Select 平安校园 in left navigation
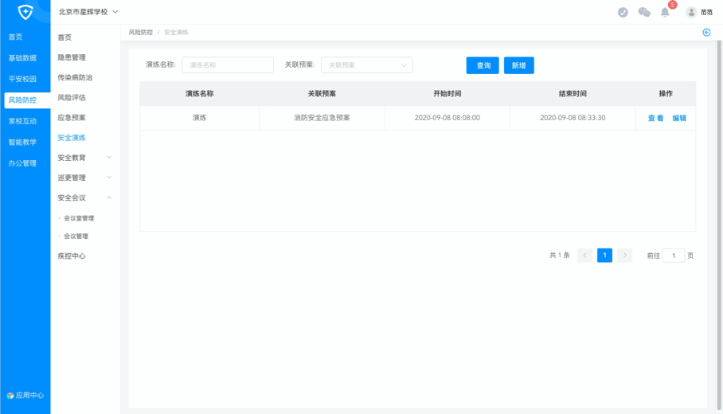723x414 pixels. click(x=22, y=79)
